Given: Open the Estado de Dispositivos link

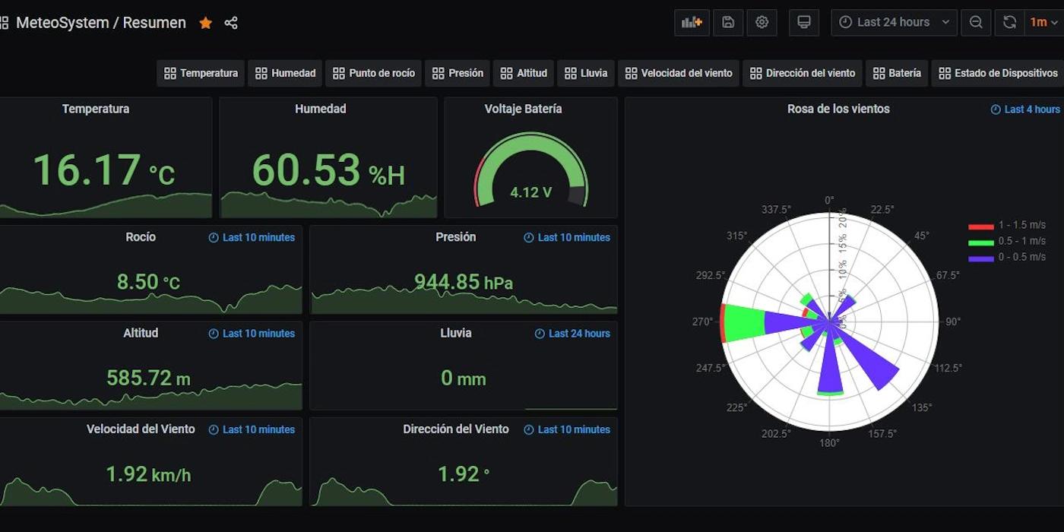Looking at the screenshot, I should (x=998, y=73).
